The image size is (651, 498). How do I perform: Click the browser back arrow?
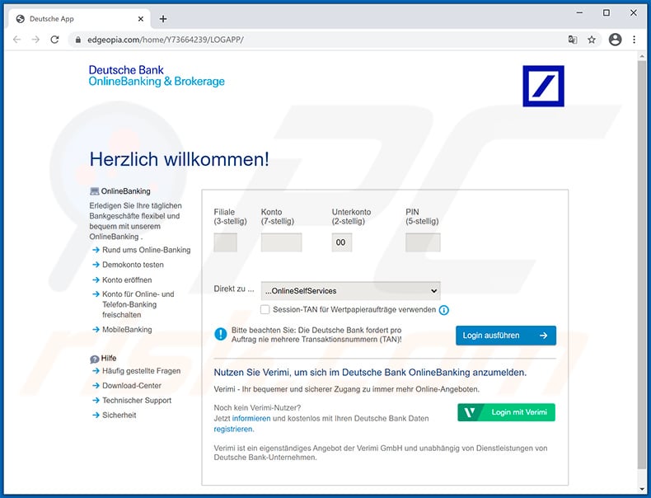click(16, 40)
